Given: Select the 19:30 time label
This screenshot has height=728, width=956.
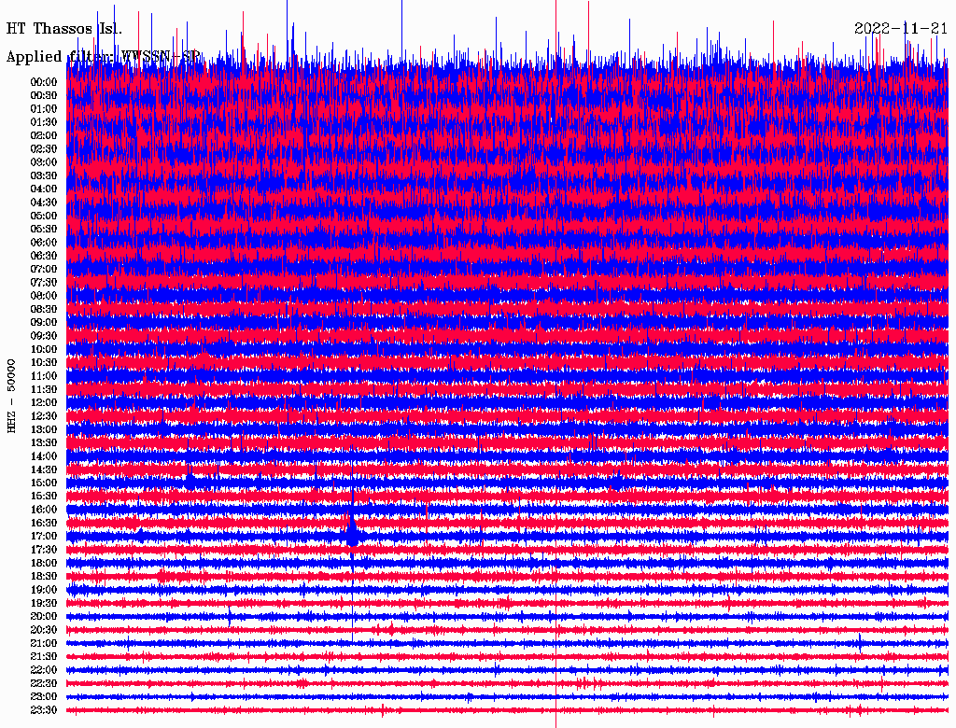Looking at the screenshot, I should coord(44,604).
